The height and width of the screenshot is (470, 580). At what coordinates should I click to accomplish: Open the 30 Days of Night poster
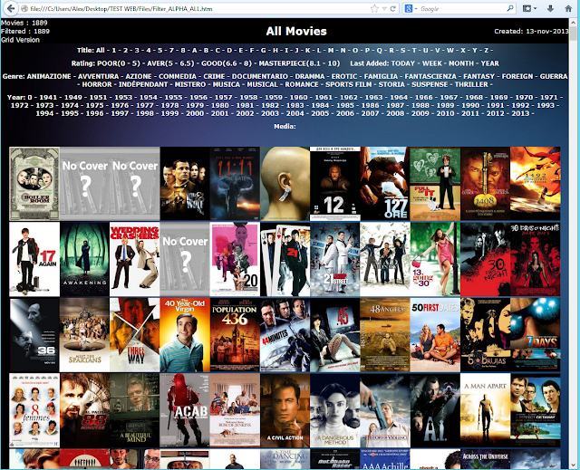pyautogui.click(x=486, y=259)
